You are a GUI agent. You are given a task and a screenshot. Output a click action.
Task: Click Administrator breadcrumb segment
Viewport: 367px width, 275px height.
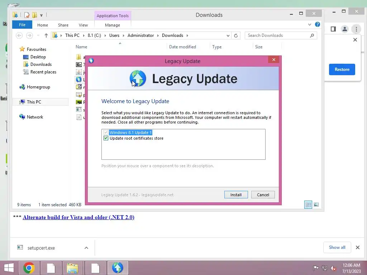pyautogui.click(x=140, y=35)
